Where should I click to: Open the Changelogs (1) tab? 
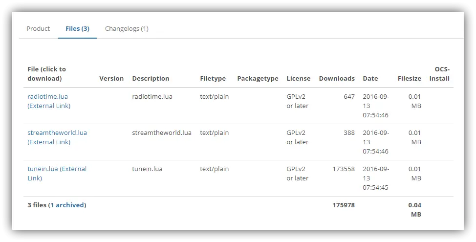click(x=127, y=28)
